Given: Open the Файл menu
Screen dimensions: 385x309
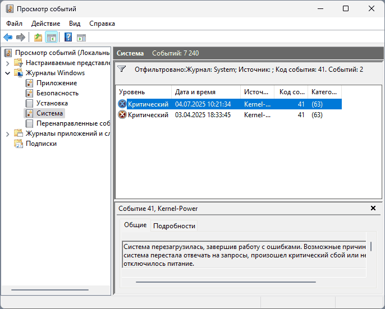Looking at the screenshot, I should pos(14,24).
